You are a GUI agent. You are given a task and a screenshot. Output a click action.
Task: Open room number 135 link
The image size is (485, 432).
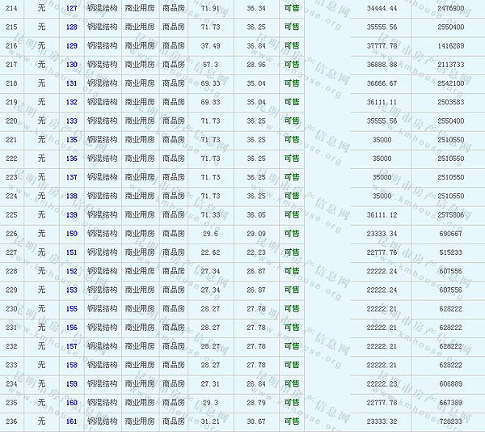click(72, 140)
